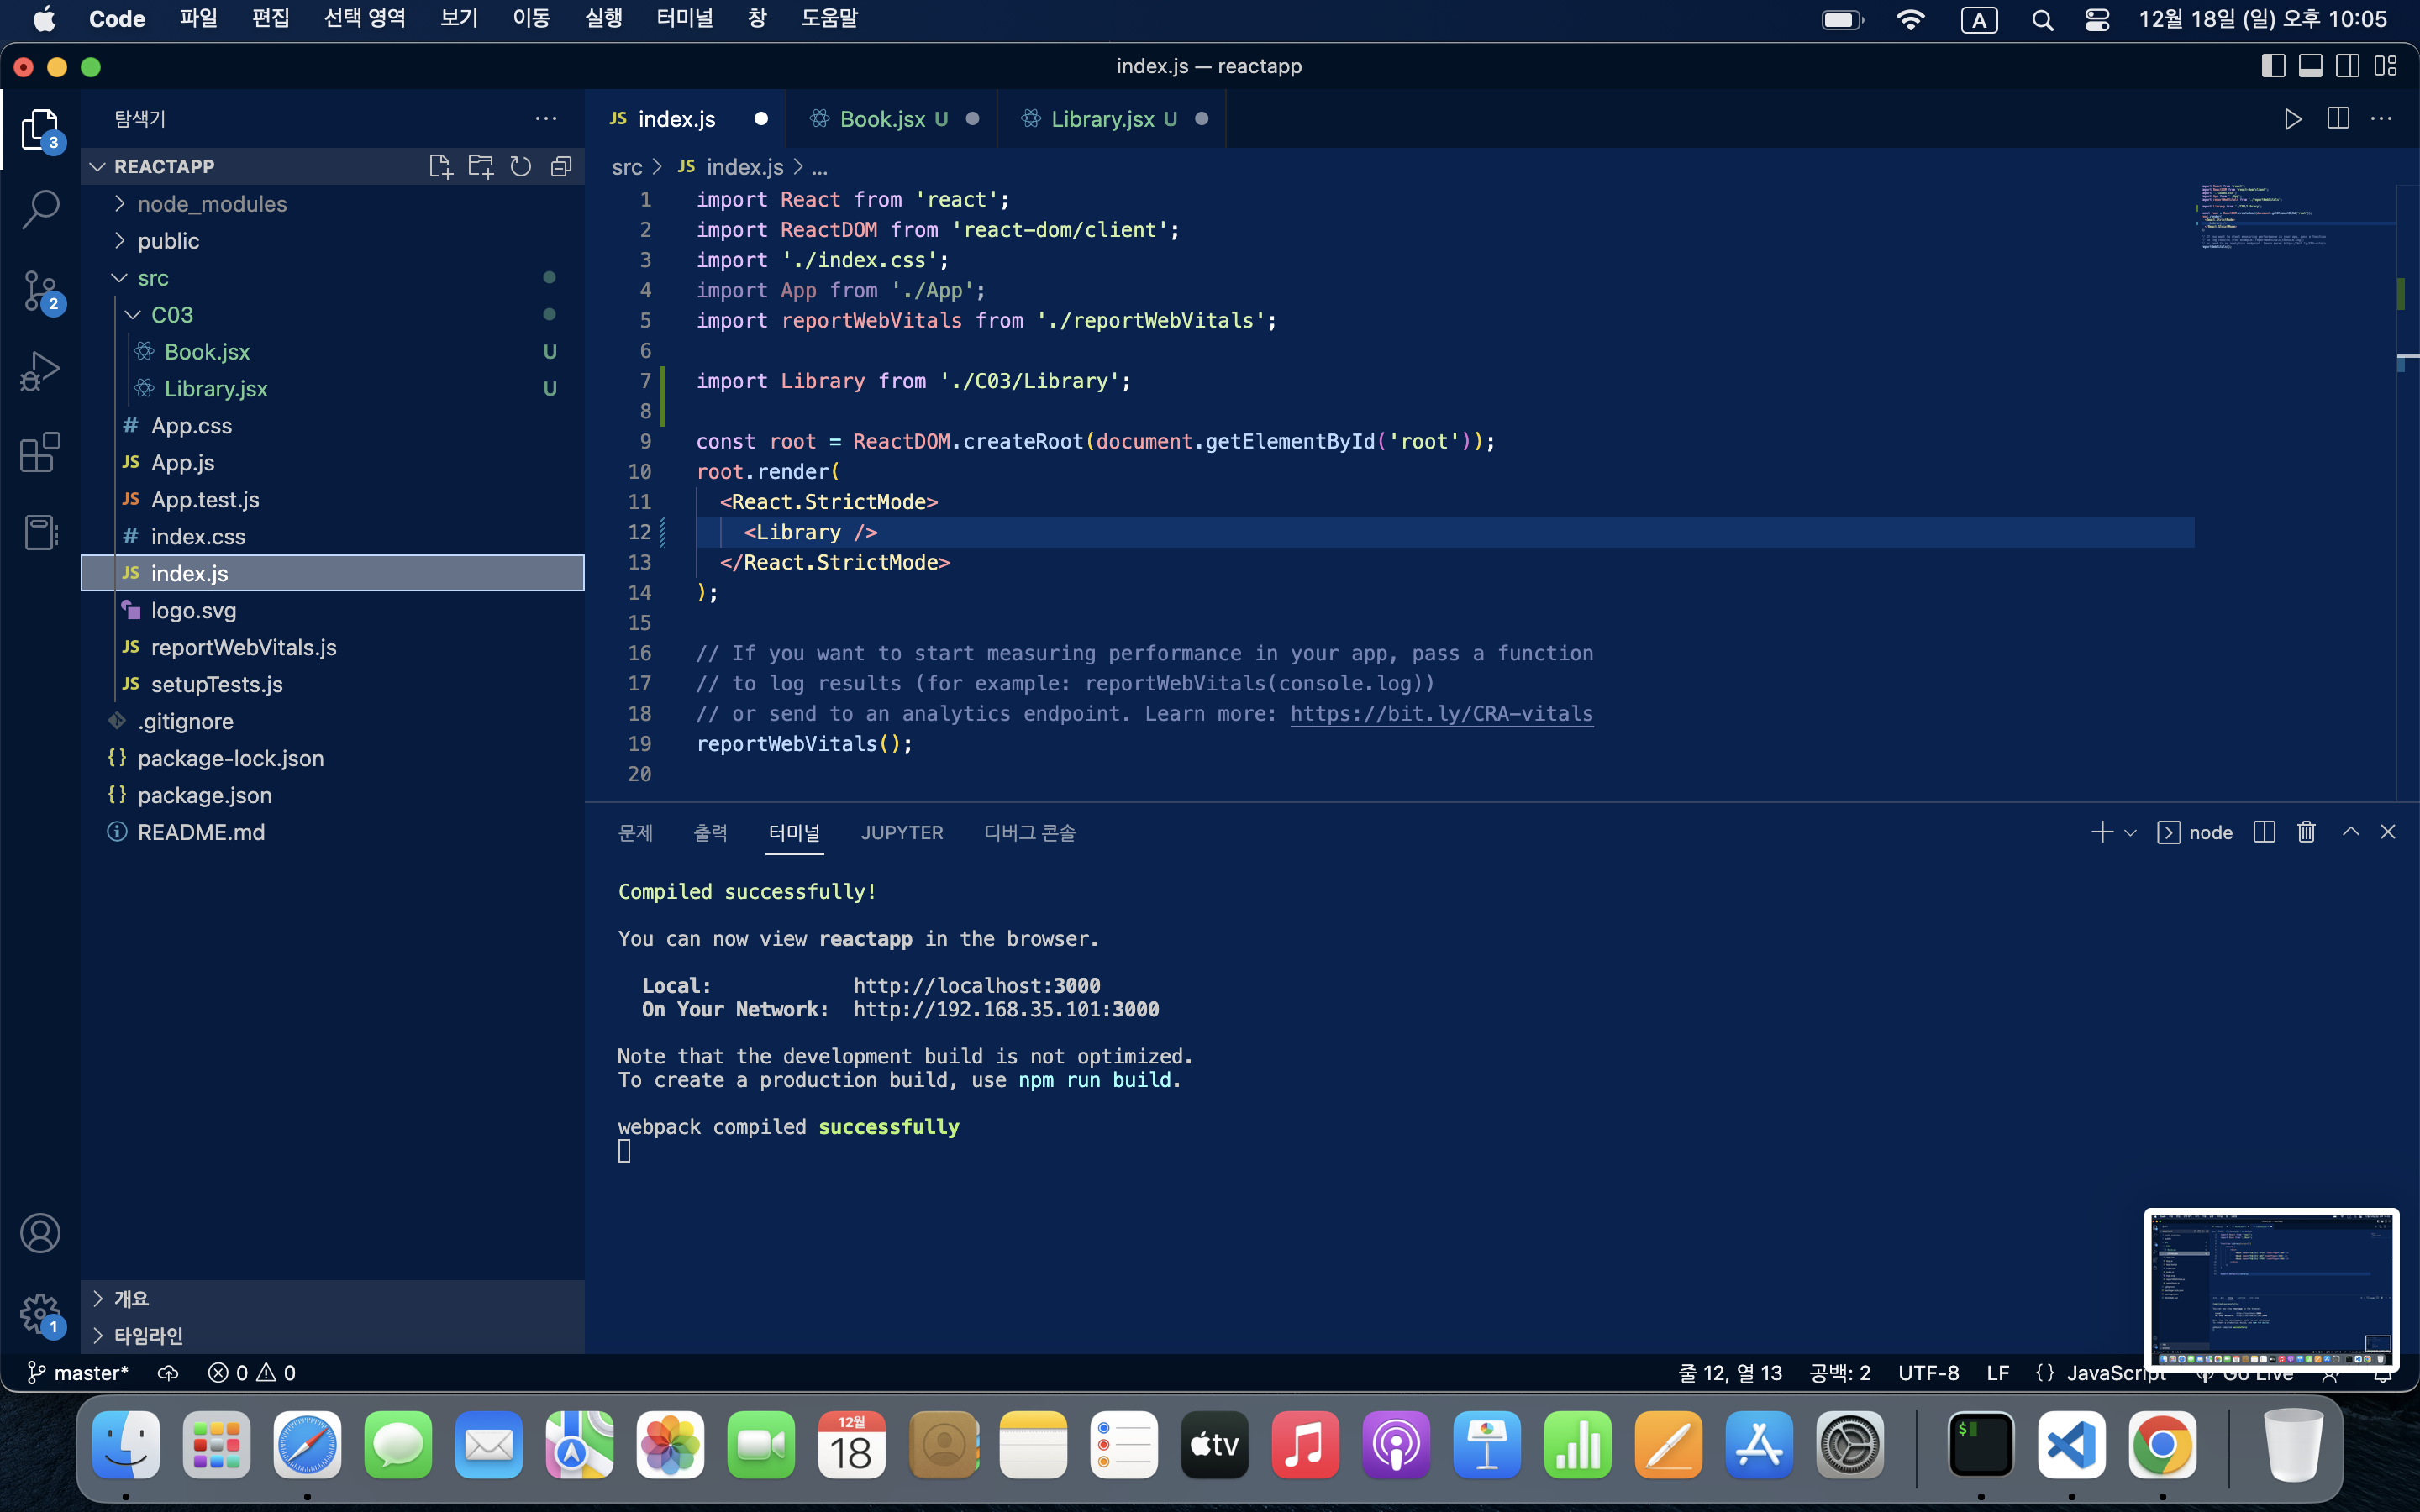Close the bottom panel
The image size is (2420, 1512).
coord(2388,832)
